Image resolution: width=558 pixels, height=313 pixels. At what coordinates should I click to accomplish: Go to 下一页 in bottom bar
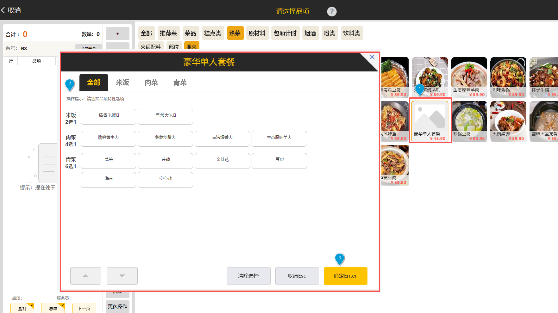click(84, 308)
